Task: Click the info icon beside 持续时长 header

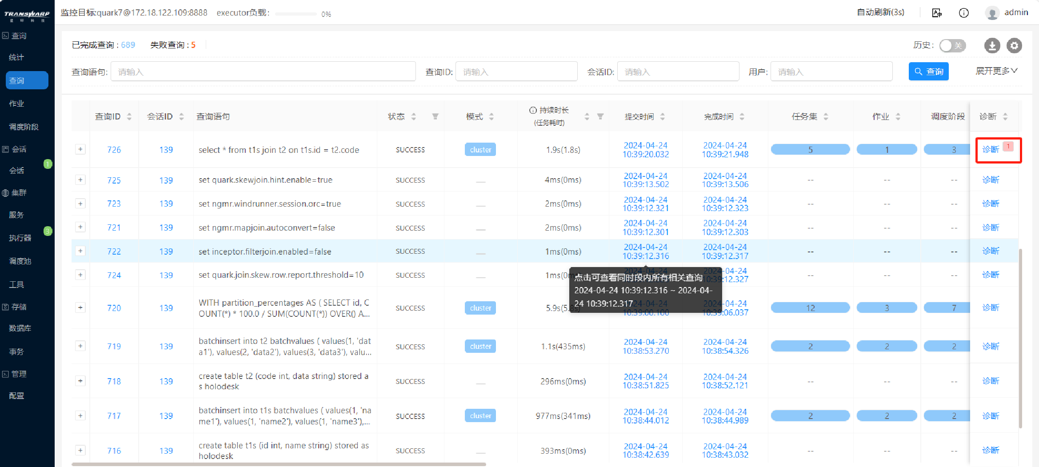Action: point(533,110)
